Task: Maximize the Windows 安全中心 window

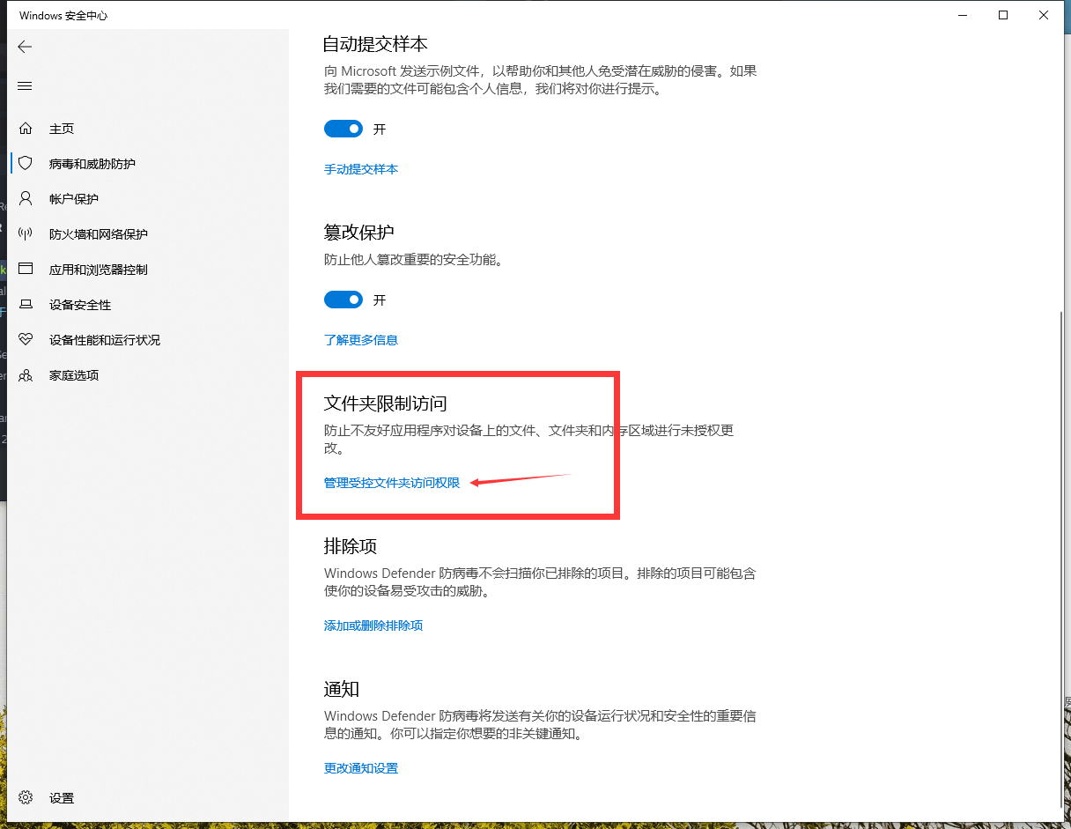Action: pyautogui.click(x=1003, y=15)
